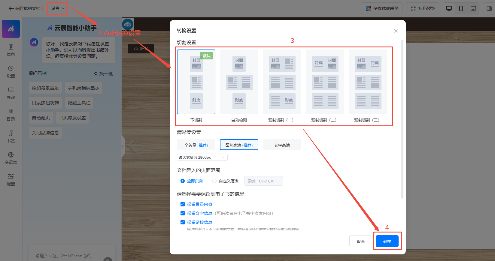Choose the 全矢量 clarity option

coord(196,145)
